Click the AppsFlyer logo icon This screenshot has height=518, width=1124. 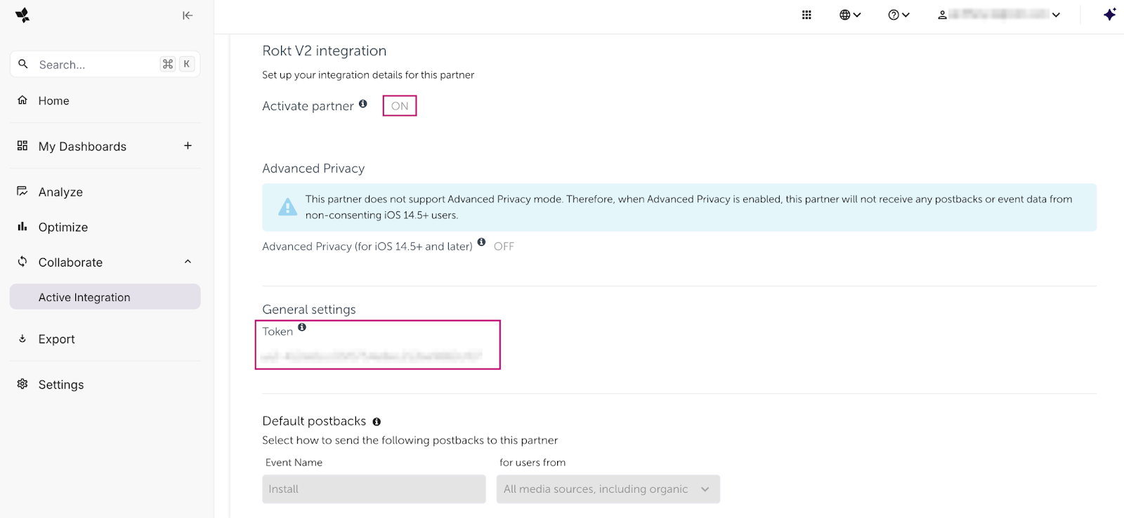point(22,15)
